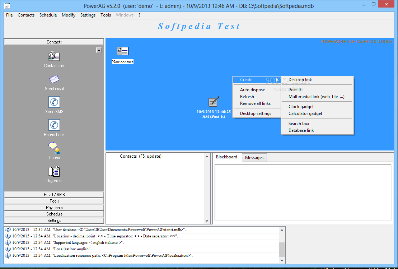Add a Clock gadget
The width and height of the screenshot is (398, 269).
point(317,107)
